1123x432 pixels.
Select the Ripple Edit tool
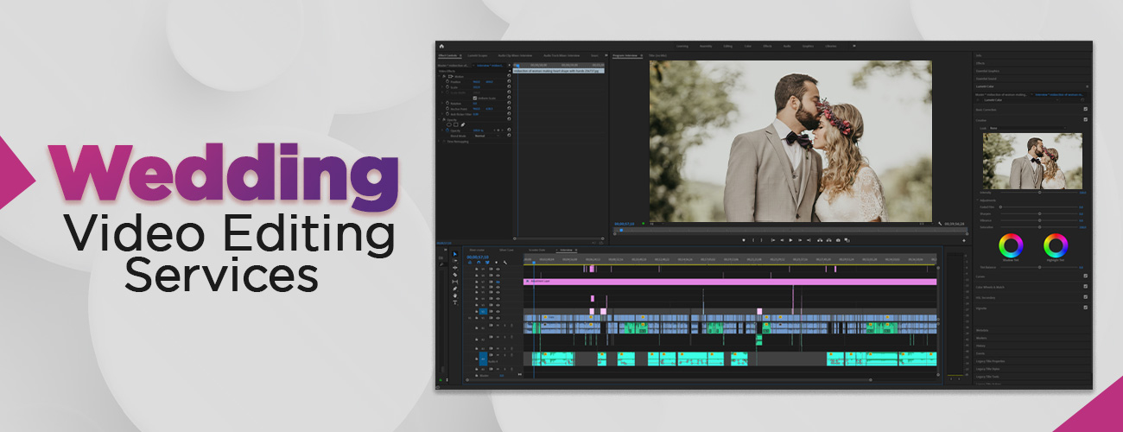pyautogui.click(x=455, y=268)
